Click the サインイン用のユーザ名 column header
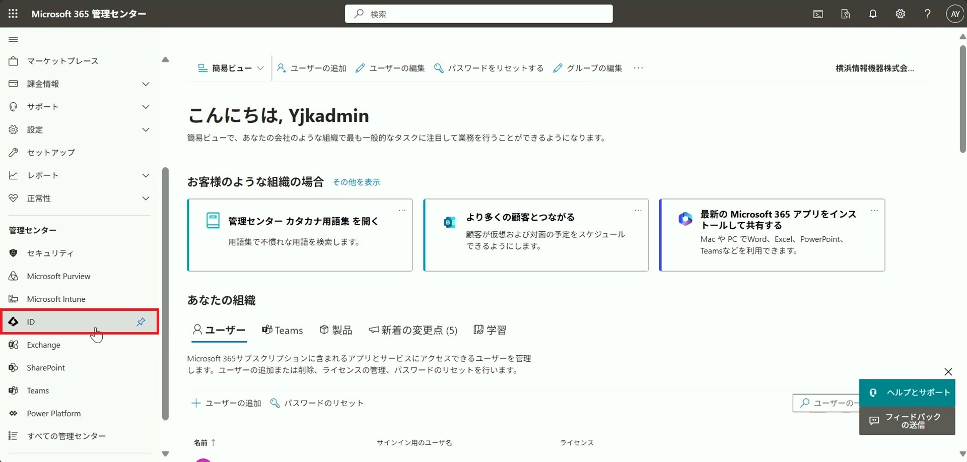This screenshot has width=967, height=462. 415,443
